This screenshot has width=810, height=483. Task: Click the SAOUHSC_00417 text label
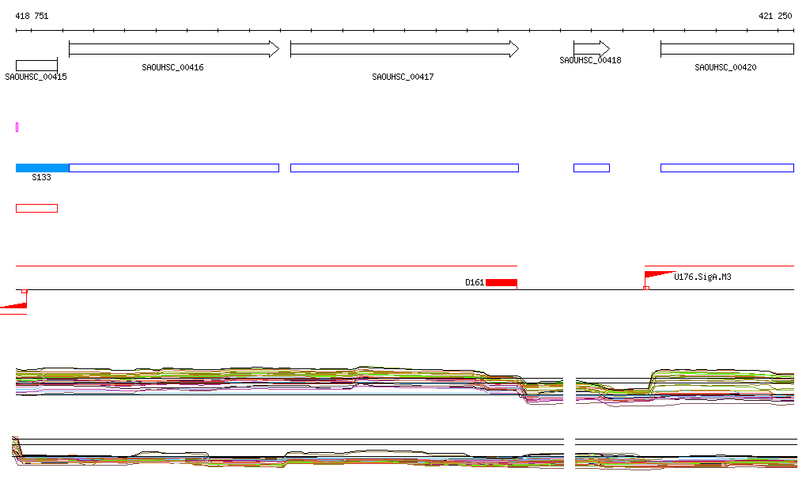[x=403, y=77]
